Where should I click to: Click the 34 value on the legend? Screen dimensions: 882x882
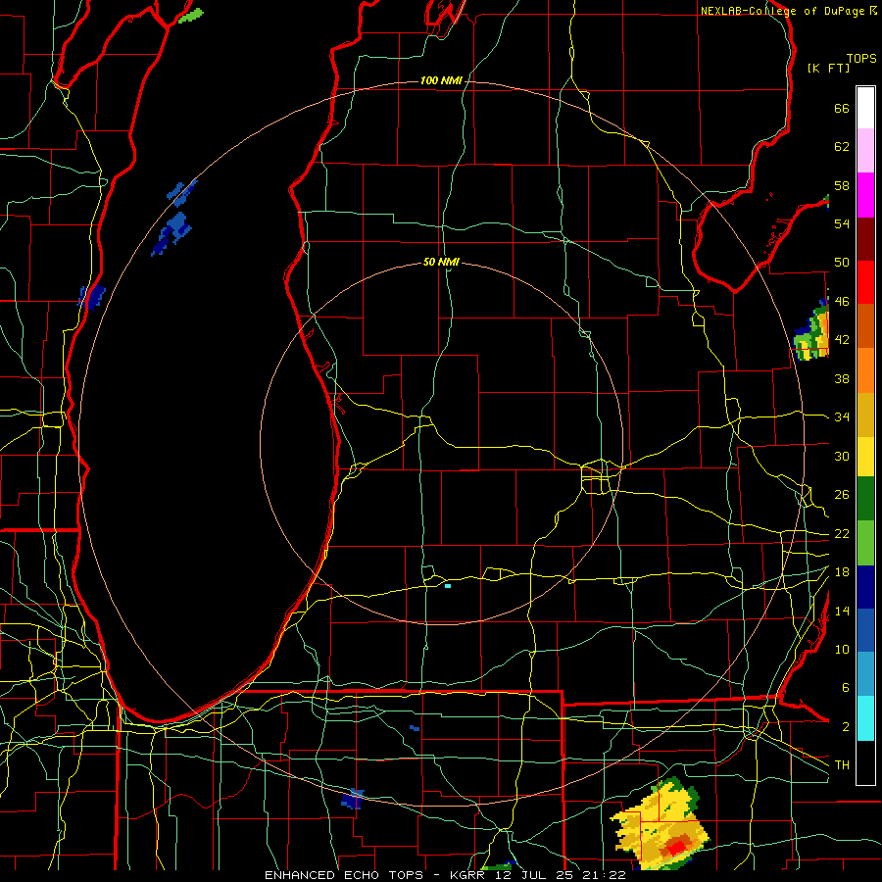[x=842, y=416]
